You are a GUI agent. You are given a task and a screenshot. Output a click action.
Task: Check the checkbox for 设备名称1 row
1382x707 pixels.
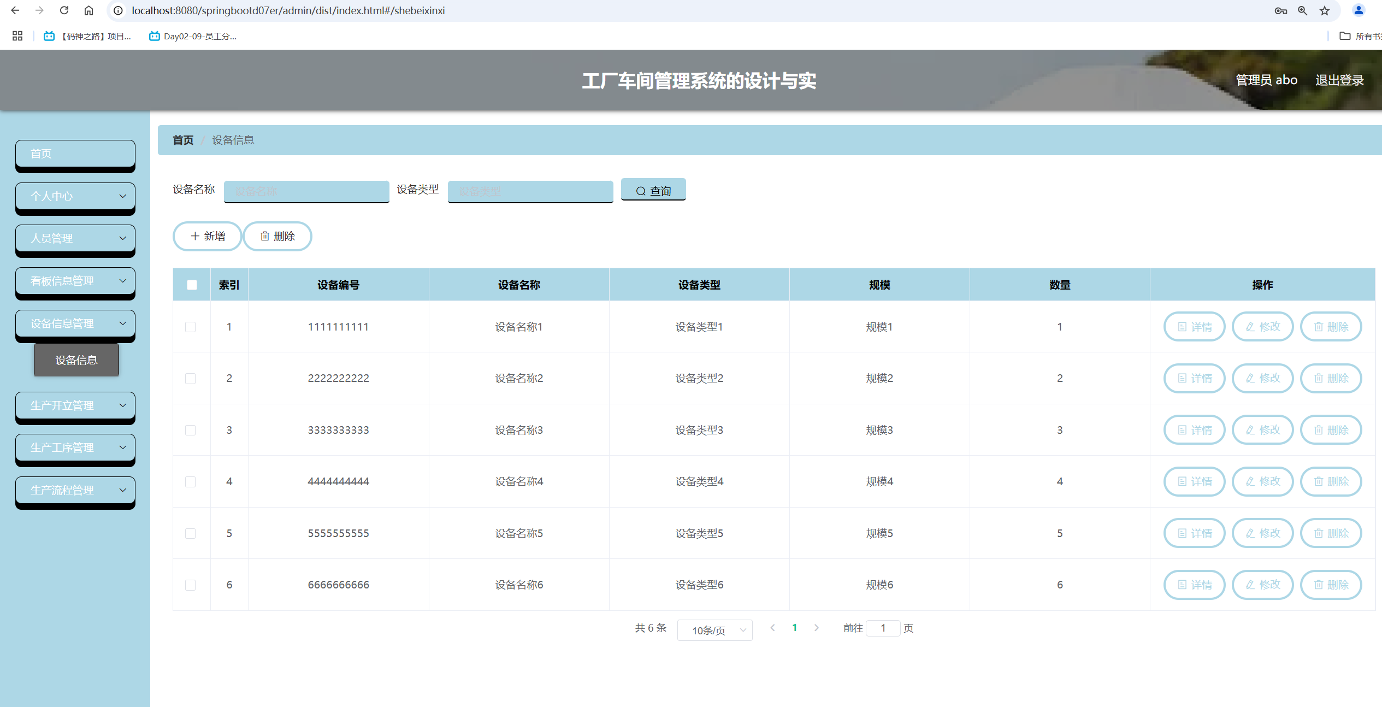pos(191,327)
